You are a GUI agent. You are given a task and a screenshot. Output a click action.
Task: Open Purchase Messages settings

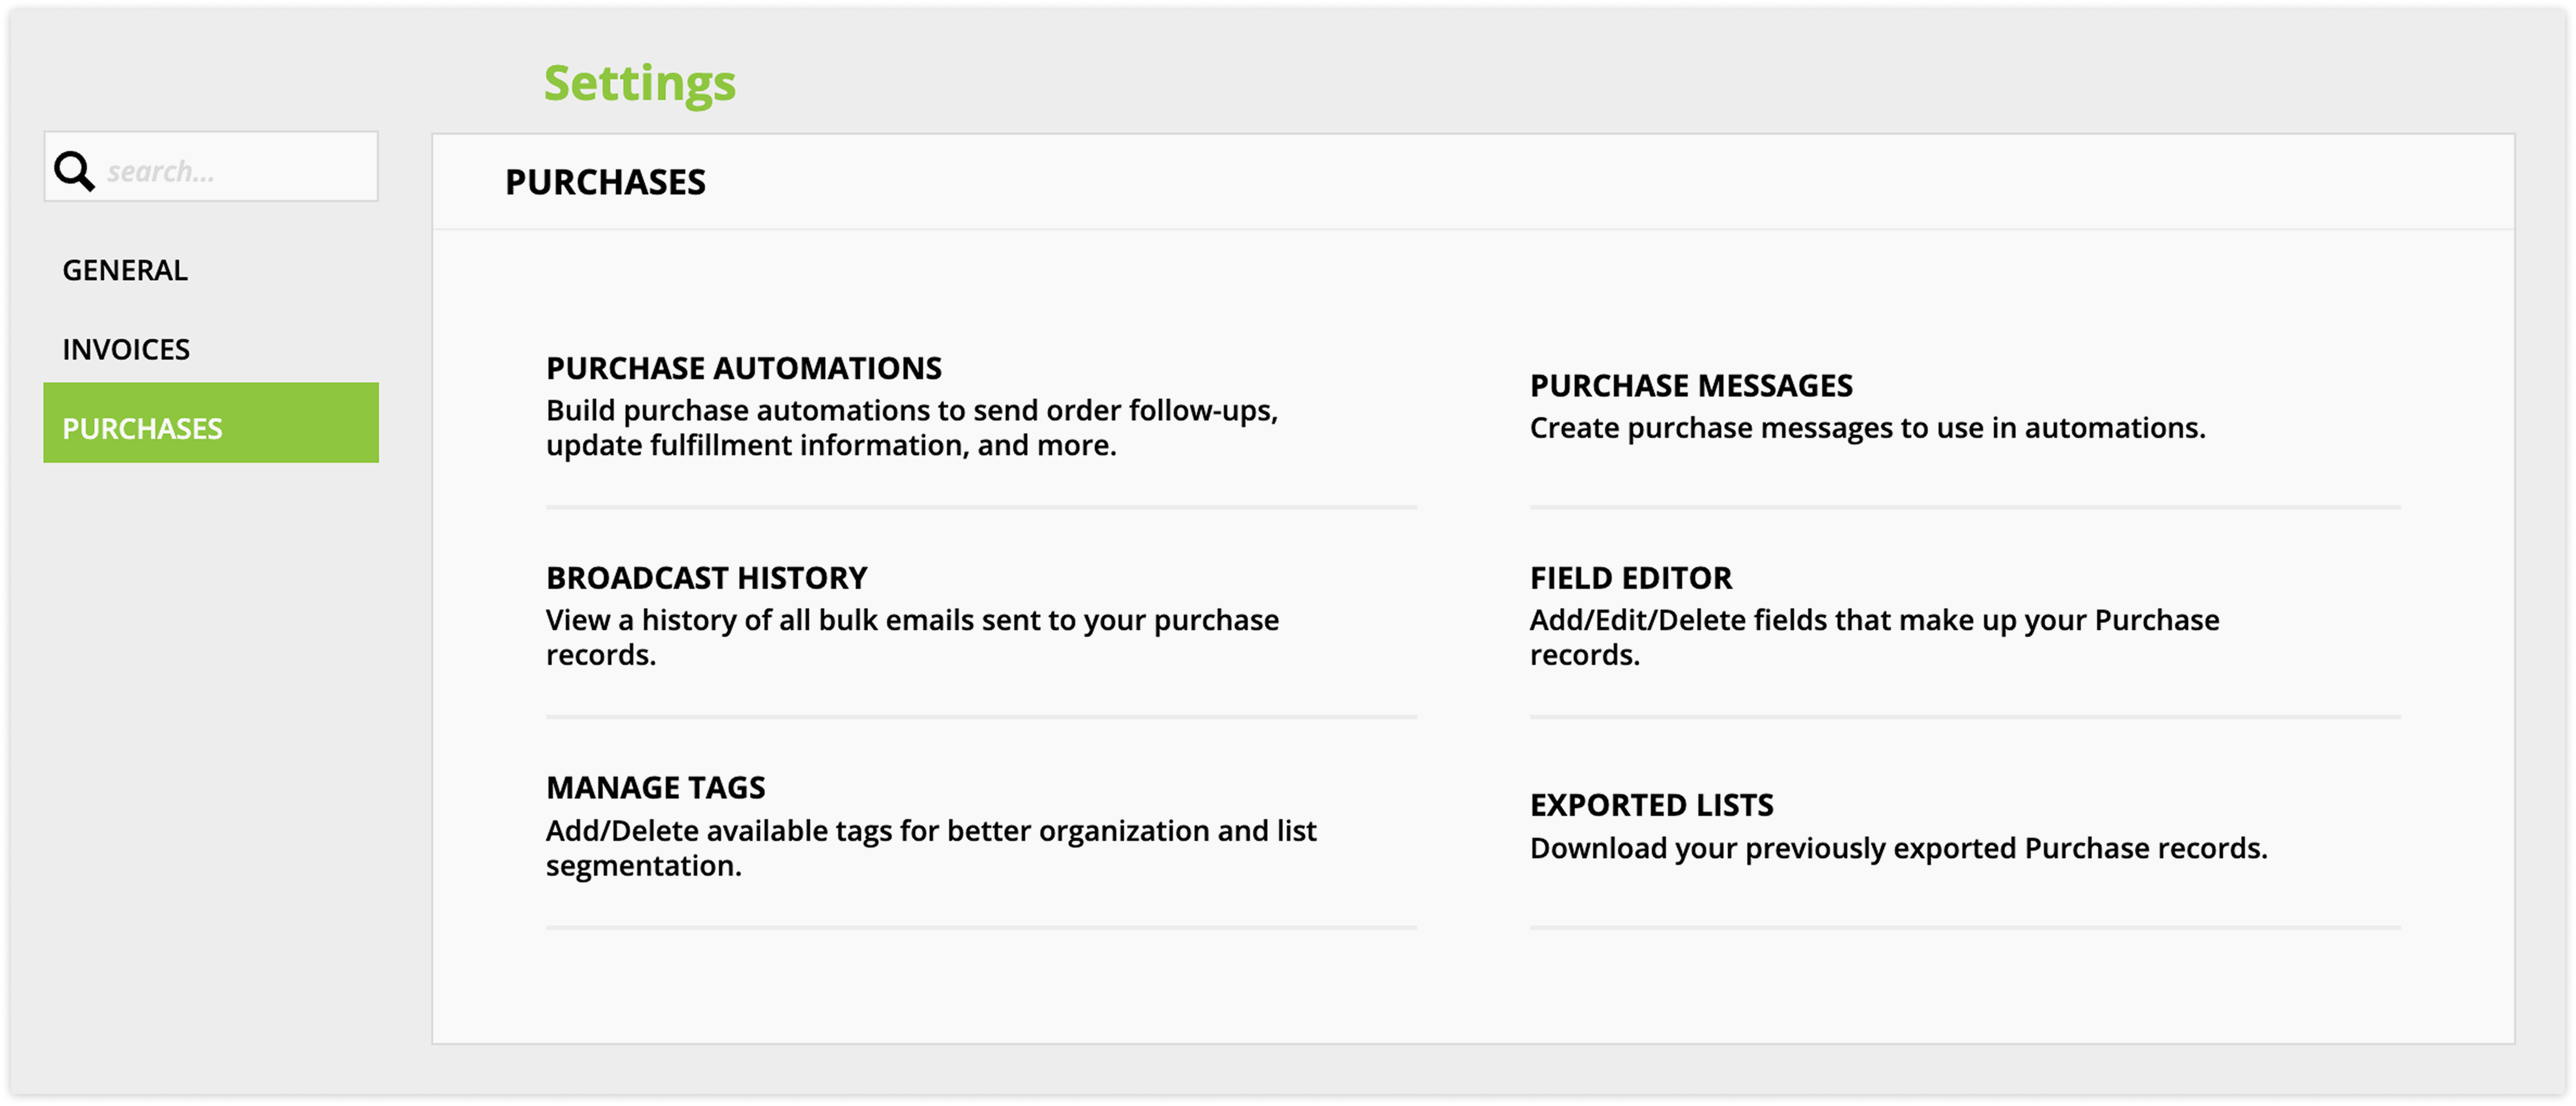coord(1690,385)
